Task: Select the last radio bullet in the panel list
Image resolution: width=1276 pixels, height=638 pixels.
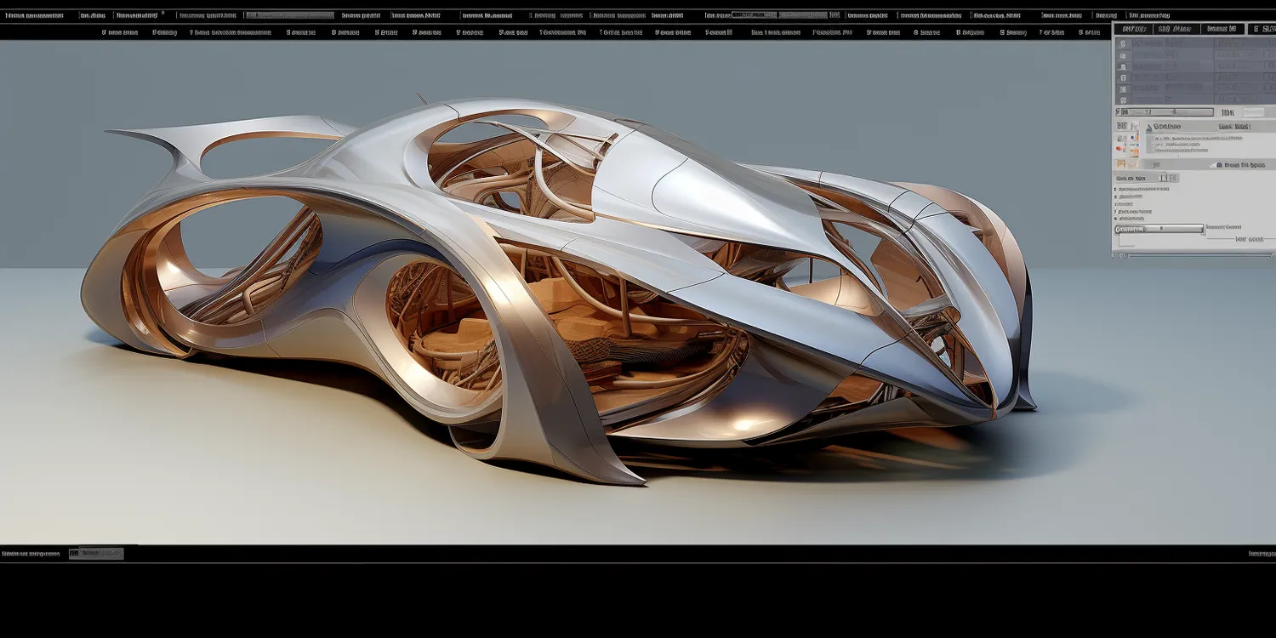Action: click(x=1115, y=219)
